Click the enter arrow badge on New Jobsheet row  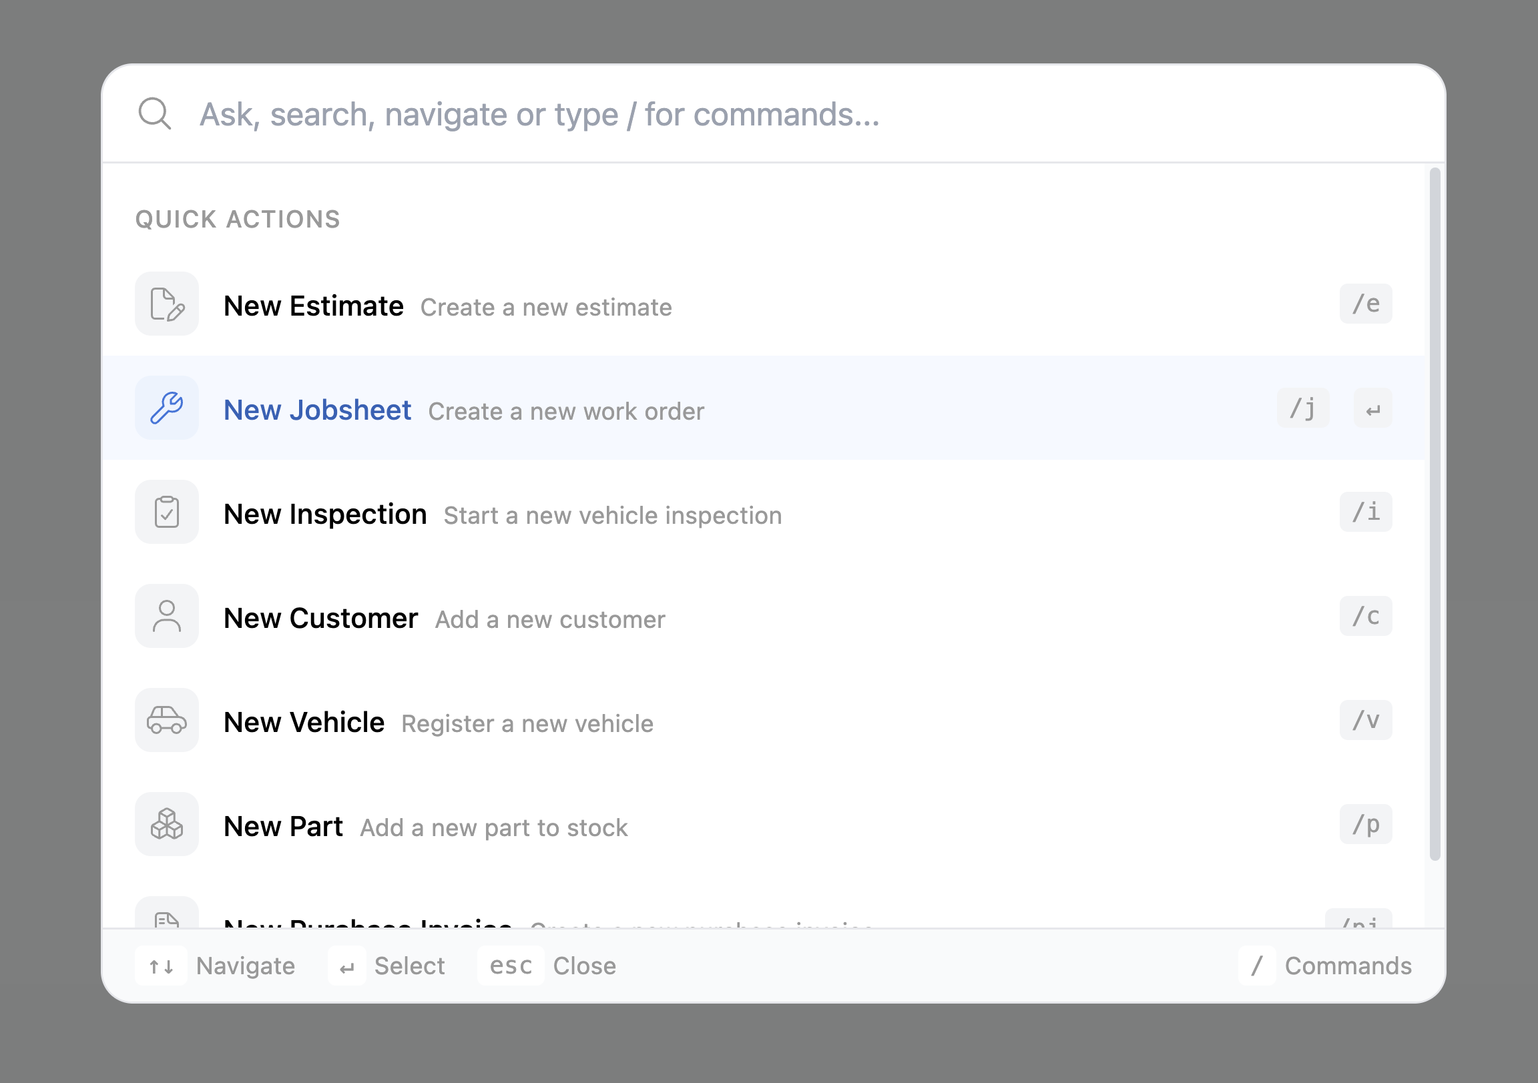(x=1372, y=408)
